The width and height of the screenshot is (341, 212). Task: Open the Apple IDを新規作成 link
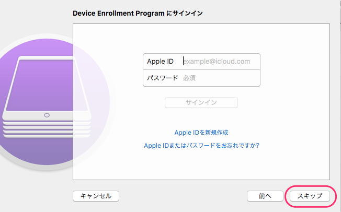click(x=201, y=133)
